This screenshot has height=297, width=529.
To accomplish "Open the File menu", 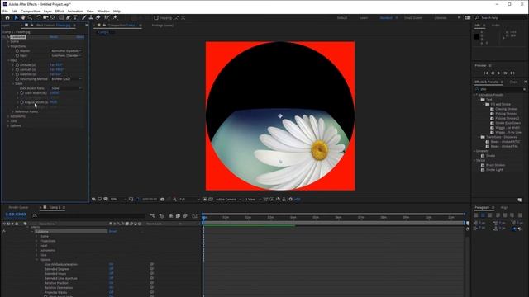I will pos(5,11).
